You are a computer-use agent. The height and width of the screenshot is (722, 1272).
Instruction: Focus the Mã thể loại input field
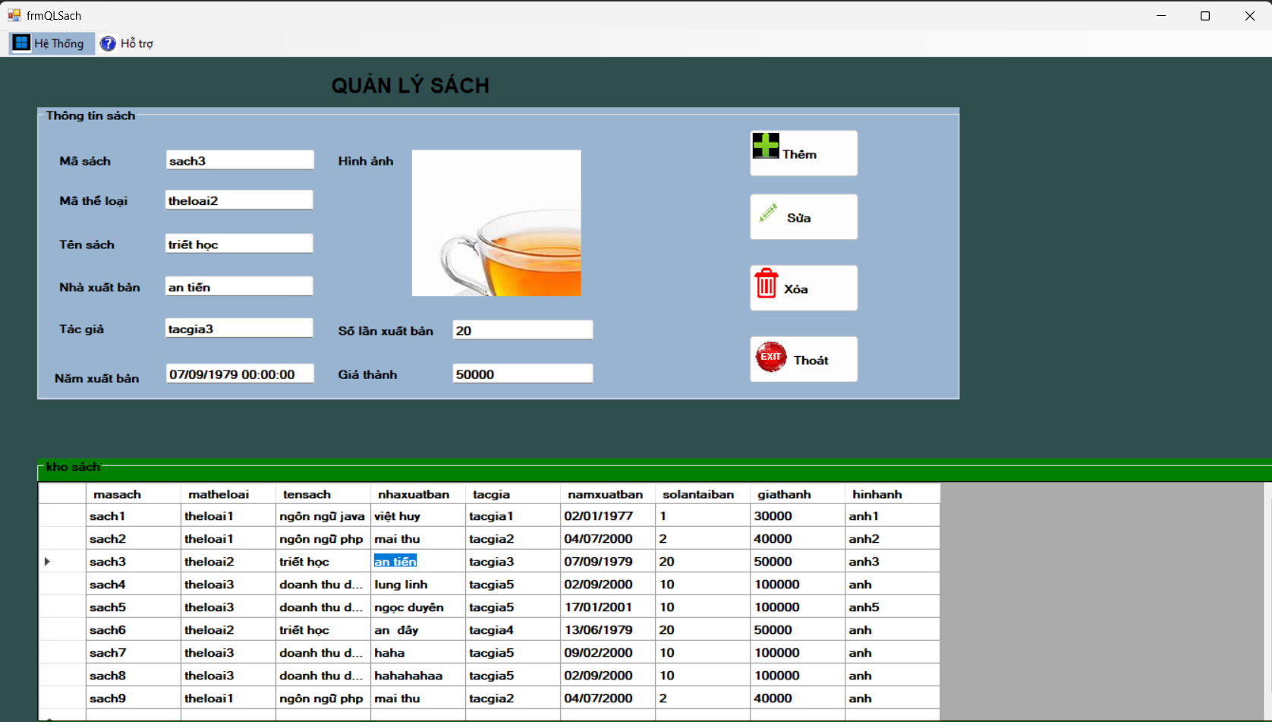tap(239, 200)
